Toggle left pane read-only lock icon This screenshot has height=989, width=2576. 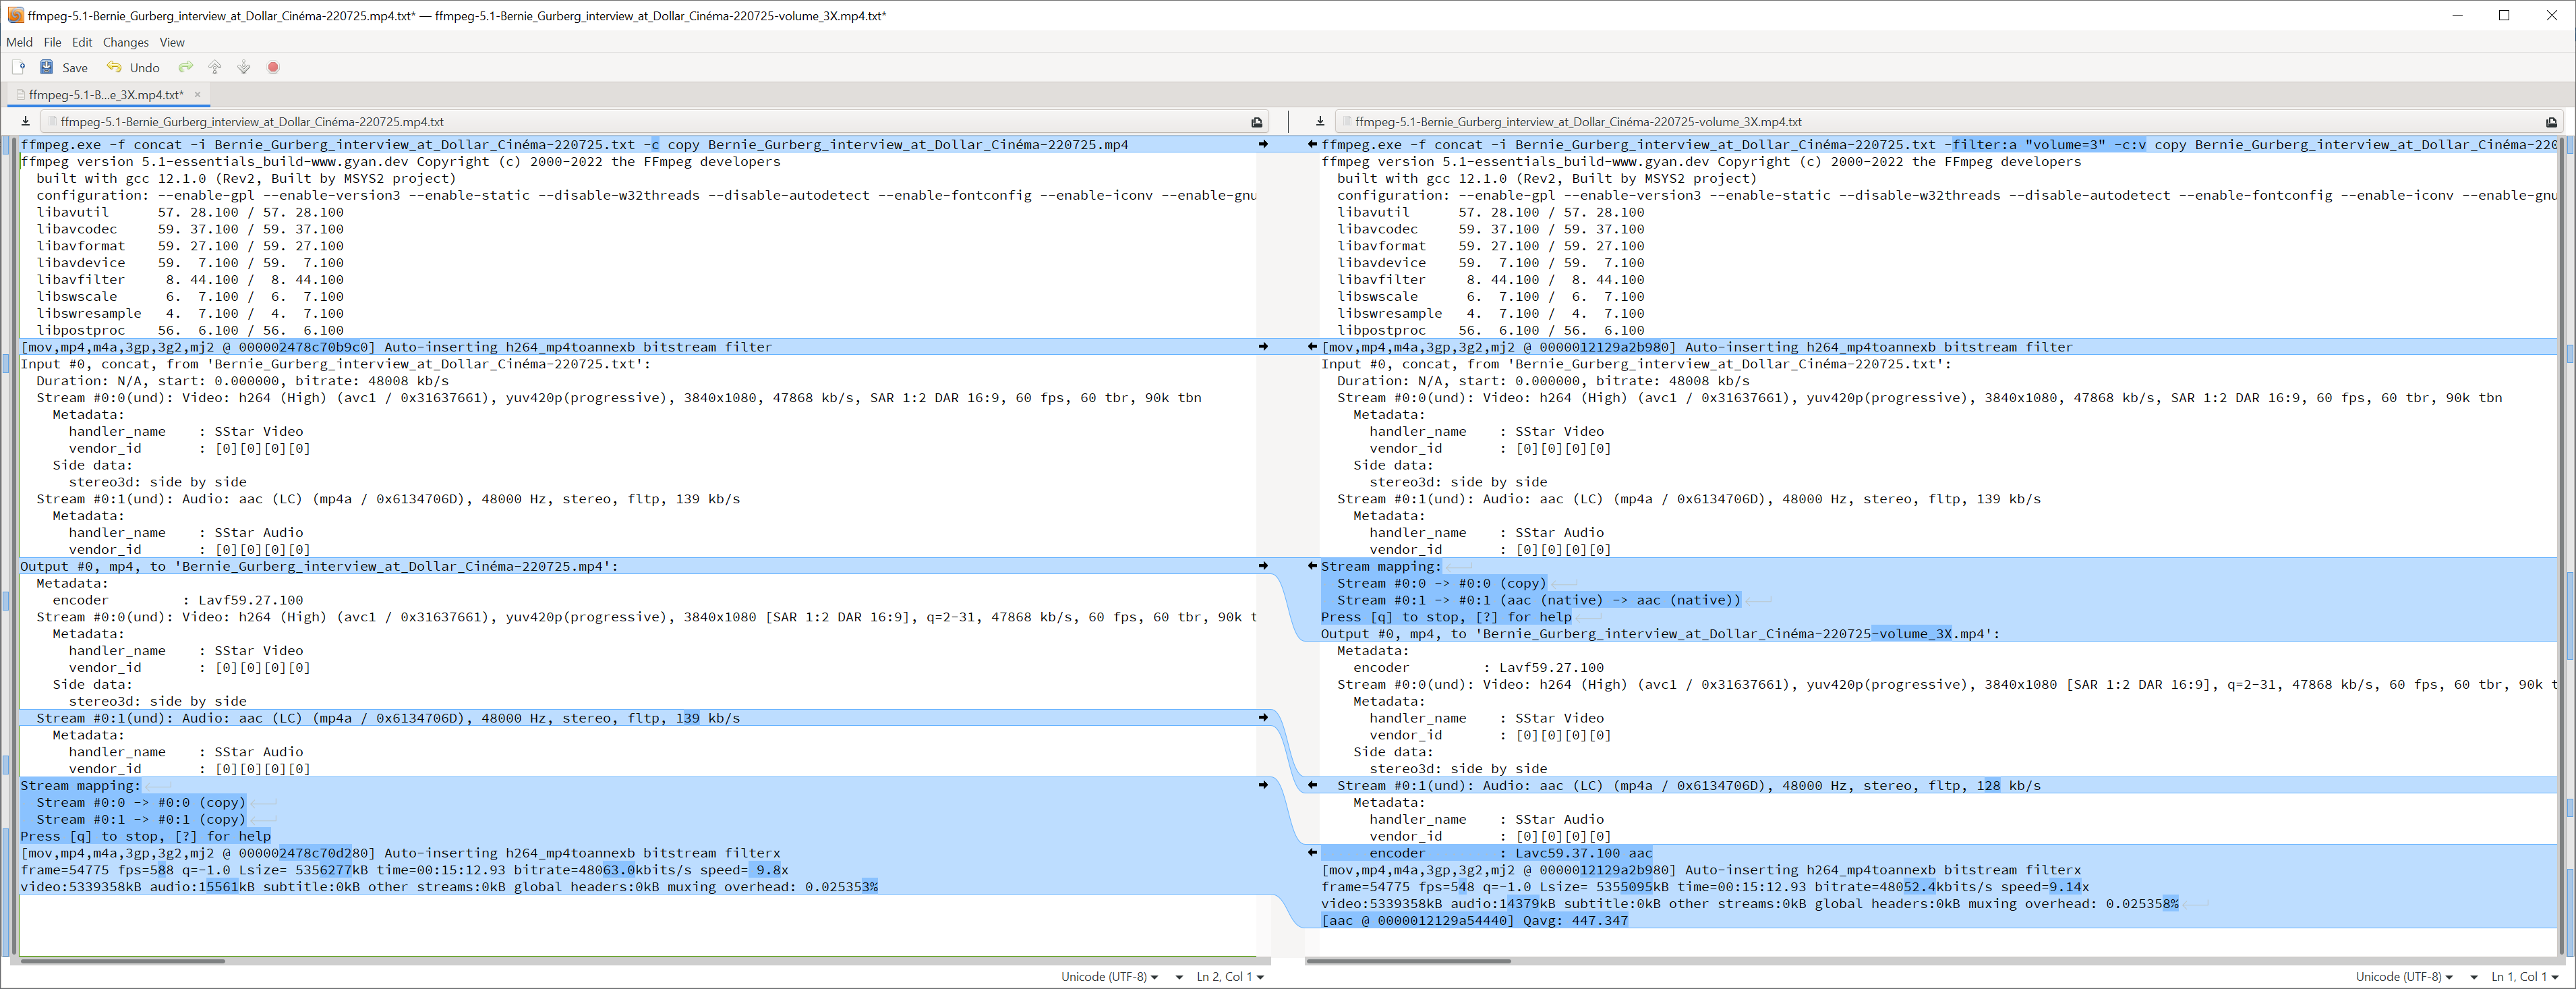click(1257, 121)
